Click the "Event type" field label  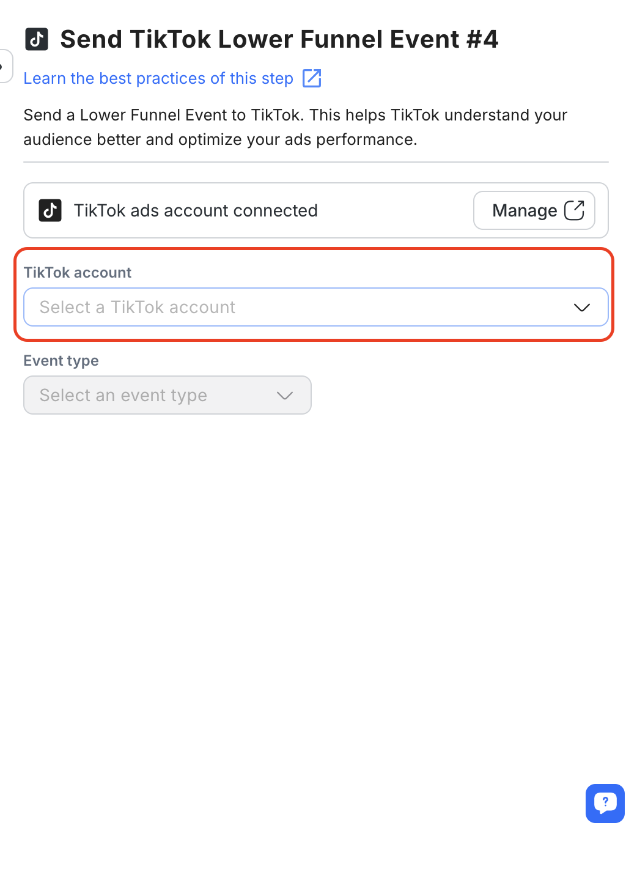coord(61,361)
